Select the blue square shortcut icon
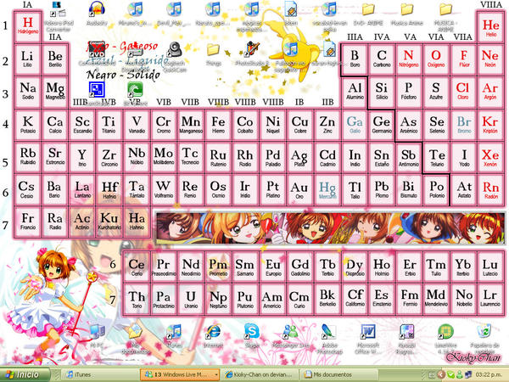Screen dimensions: 509x382 [x=97, y=89]
